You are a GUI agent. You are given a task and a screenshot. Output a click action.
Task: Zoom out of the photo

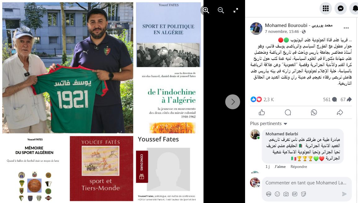point(221,10)
